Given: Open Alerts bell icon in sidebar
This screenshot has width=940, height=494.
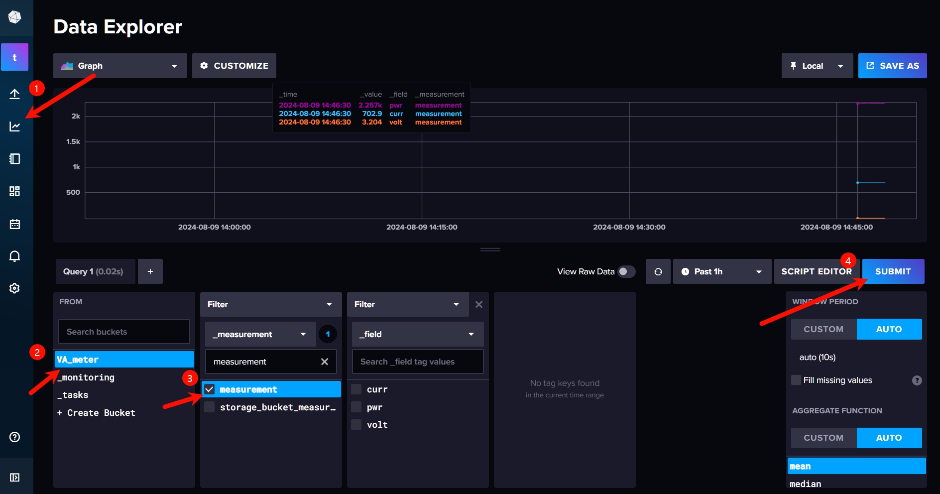Looking at the screenshot, I should (x=14, y=256).
